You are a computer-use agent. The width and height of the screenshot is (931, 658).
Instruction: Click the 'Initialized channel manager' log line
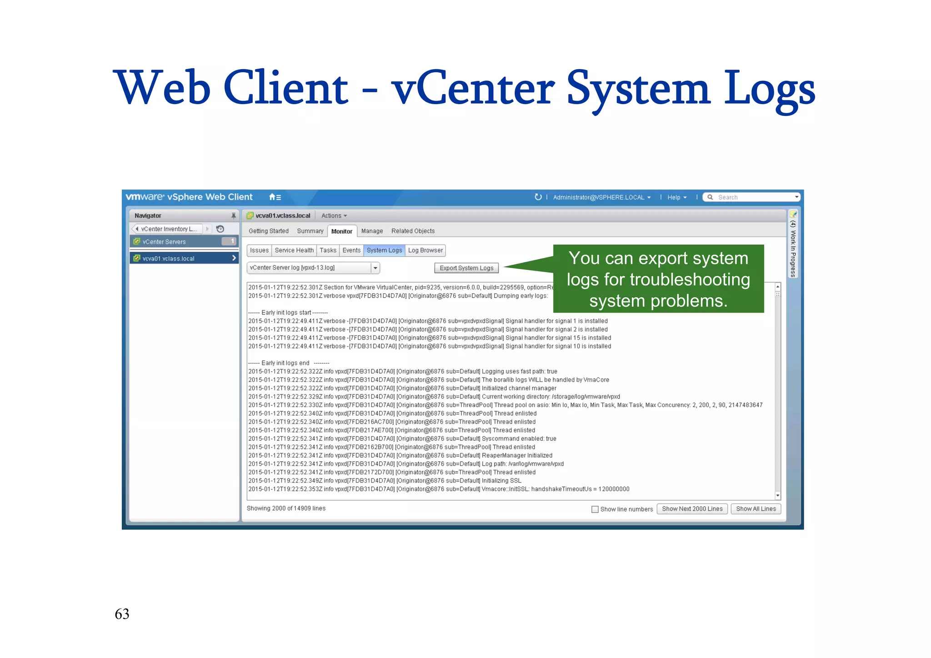[x=402, y=389]
